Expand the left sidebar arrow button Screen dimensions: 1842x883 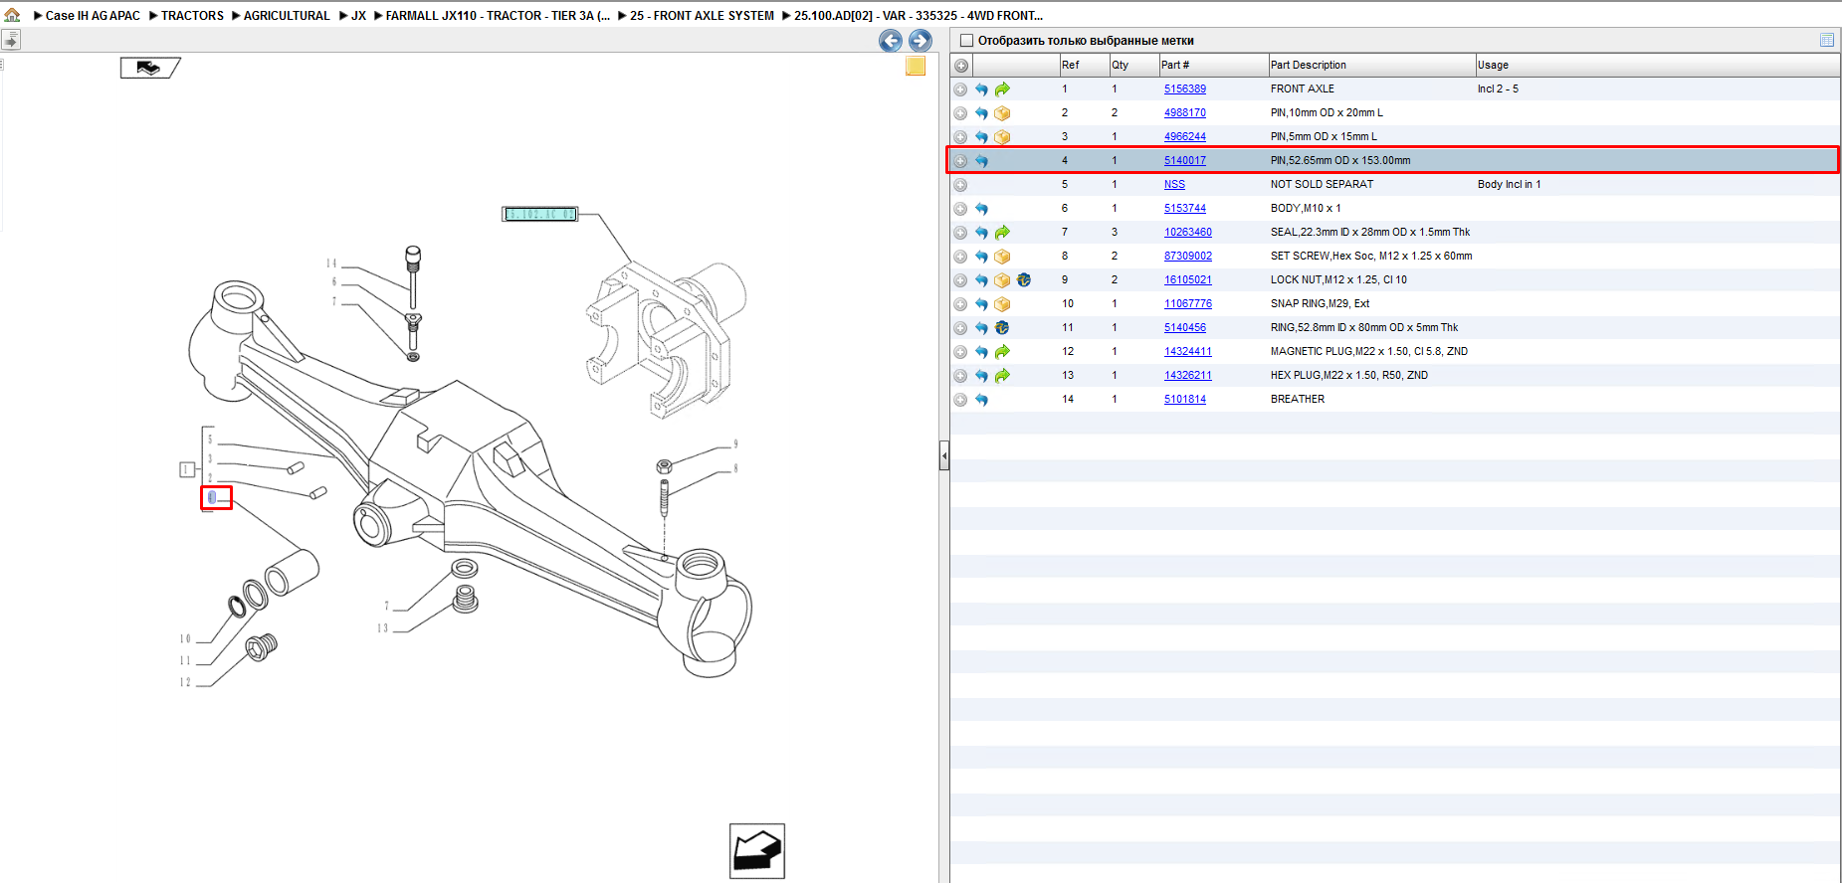[x=11, y=40]
